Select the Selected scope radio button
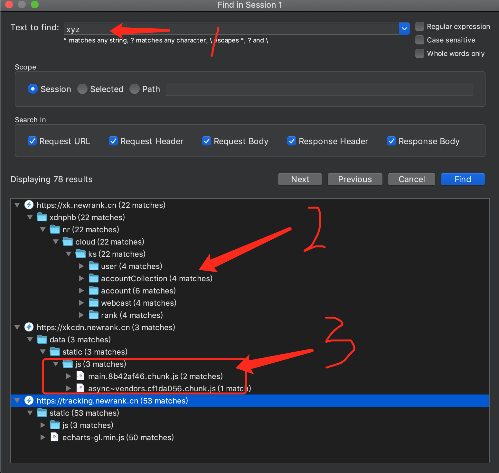Viewport: 499px width, 473px height. click(x=82, y=89)
